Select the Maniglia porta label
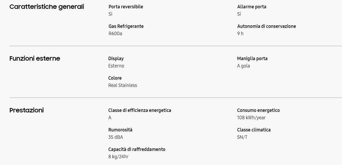 [x=252, y=59]
